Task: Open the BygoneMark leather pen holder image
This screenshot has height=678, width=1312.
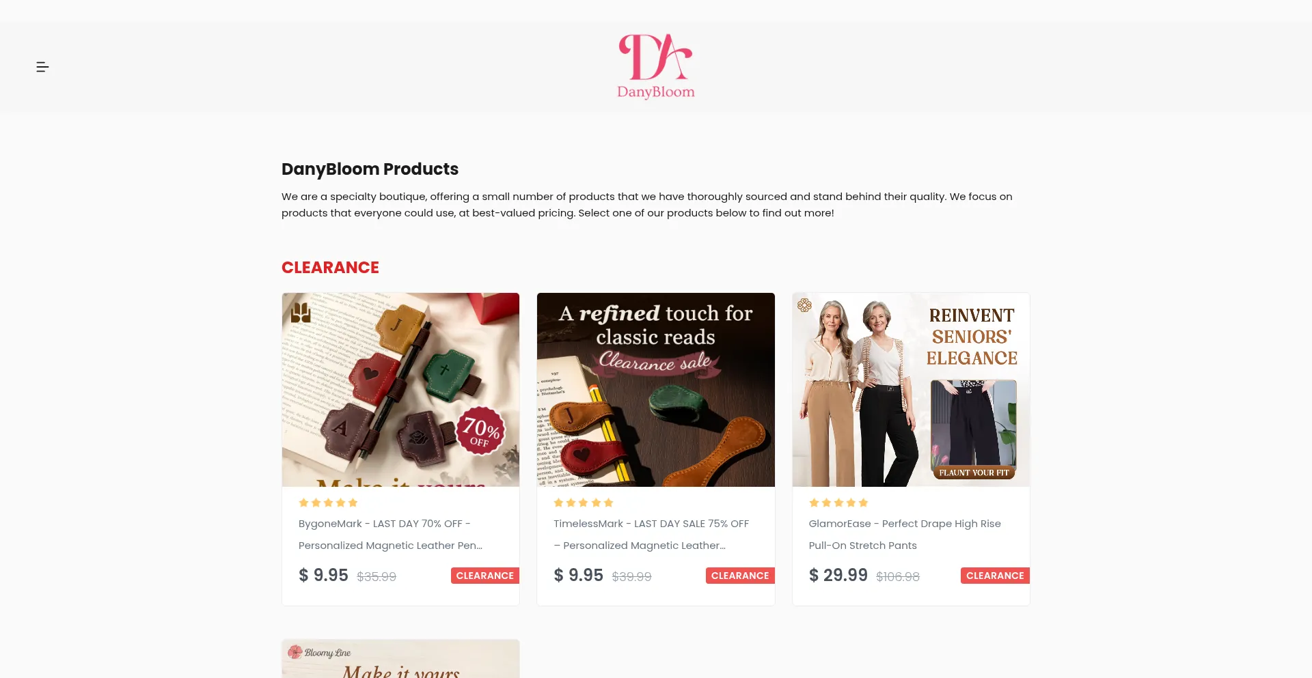Action: pos(400,390)
